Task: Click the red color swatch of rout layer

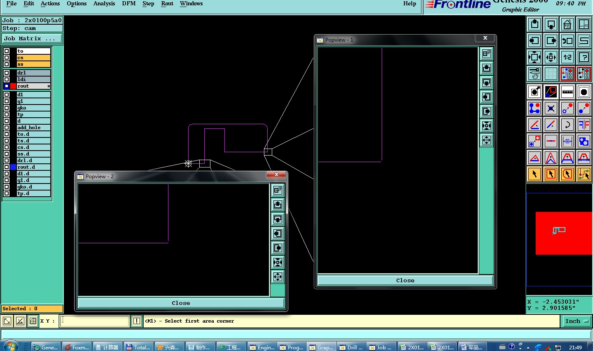Action: tap(13, 86)
